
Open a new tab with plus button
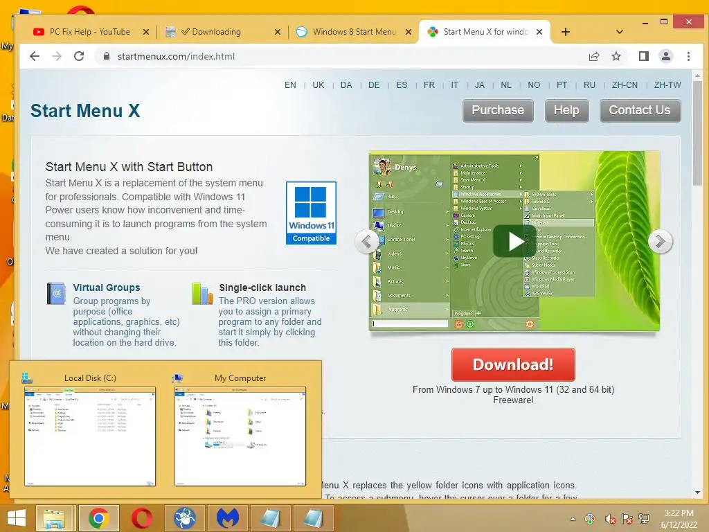(565, 32)
